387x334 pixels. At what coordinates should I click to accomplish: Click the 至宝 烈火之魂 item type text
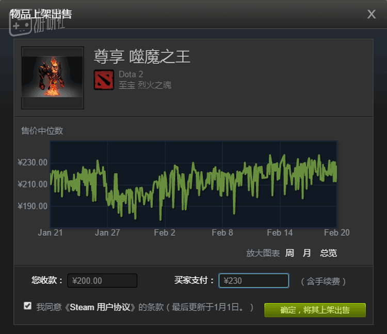pos(145,85)
